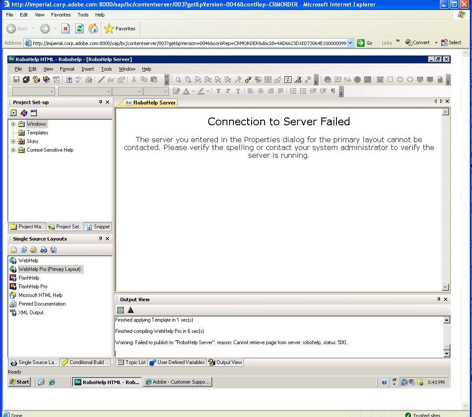Open the font color dropdown arrow

(193, 91)
